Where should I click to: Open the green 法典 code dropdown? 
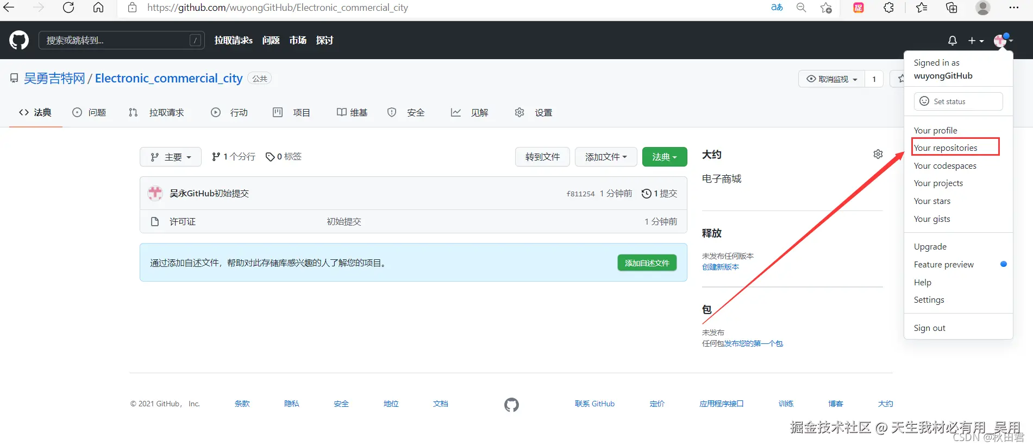click(x=665, y=157)
